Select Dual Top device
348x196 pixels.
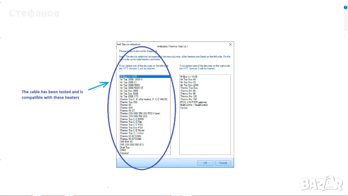[124, 147]
